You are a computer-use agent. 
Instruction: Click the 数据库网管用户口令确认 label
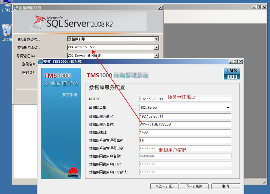(x=108, y=172)
